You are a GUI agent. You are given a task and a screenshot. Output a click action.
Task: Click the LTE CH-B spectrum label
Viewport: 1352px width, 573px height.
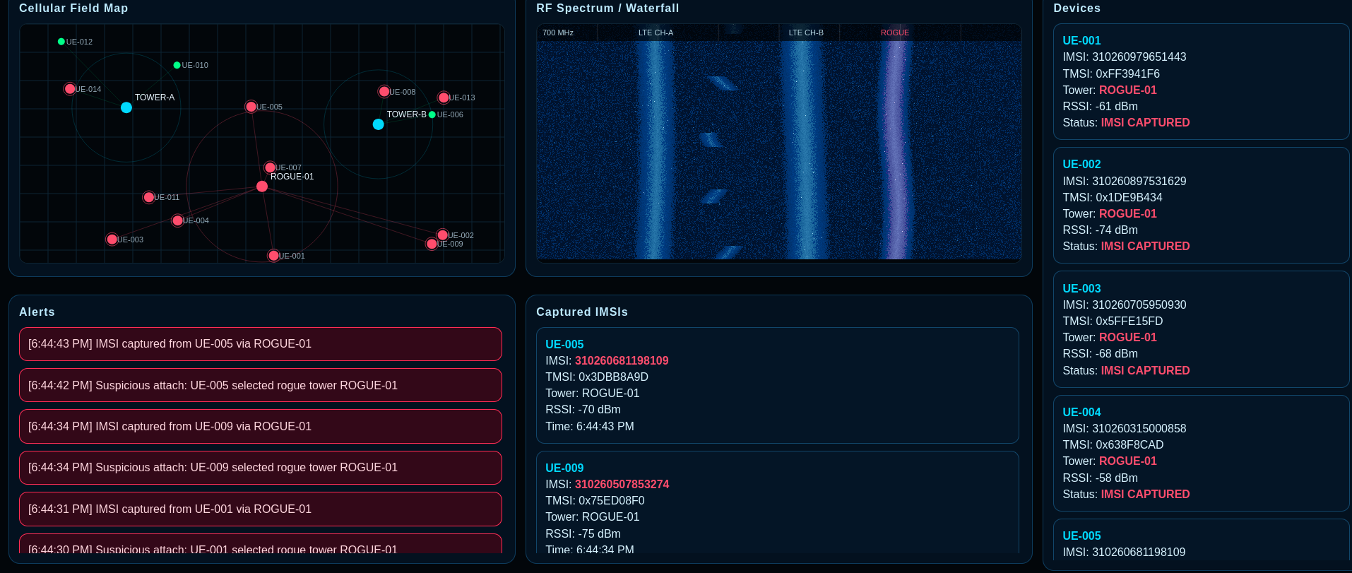click(806, 33)
